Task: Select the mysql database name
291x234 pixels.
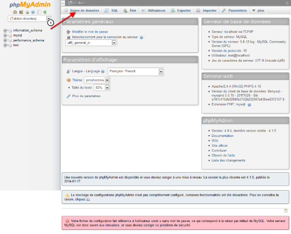Action: (x=17, y=35)
